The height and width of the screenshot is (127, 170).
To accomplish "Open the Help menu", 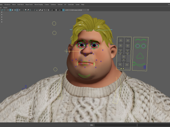I will [x=83, y=5].
